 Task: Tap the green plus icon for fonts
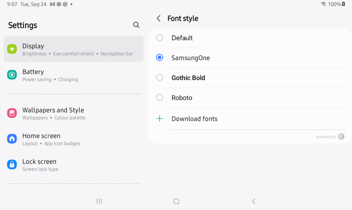[x=160, y=119]
